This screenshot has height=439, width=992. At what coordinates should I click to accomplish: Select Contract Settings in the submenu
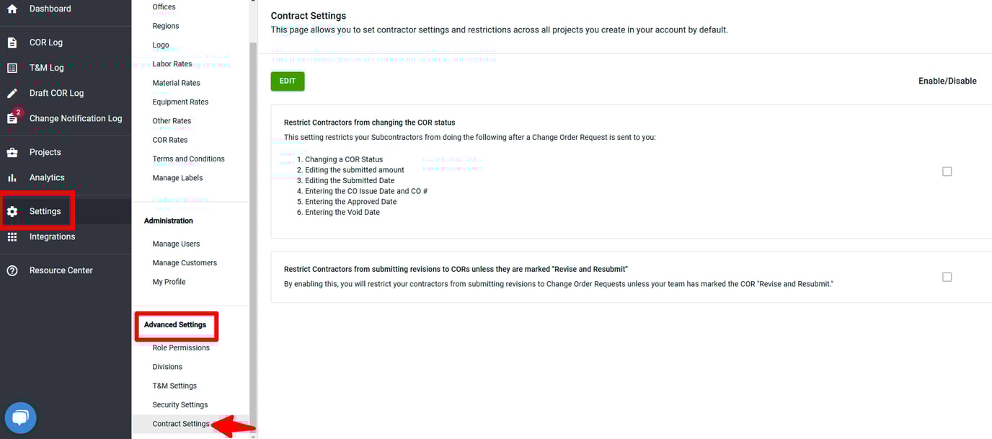(181, 424)
